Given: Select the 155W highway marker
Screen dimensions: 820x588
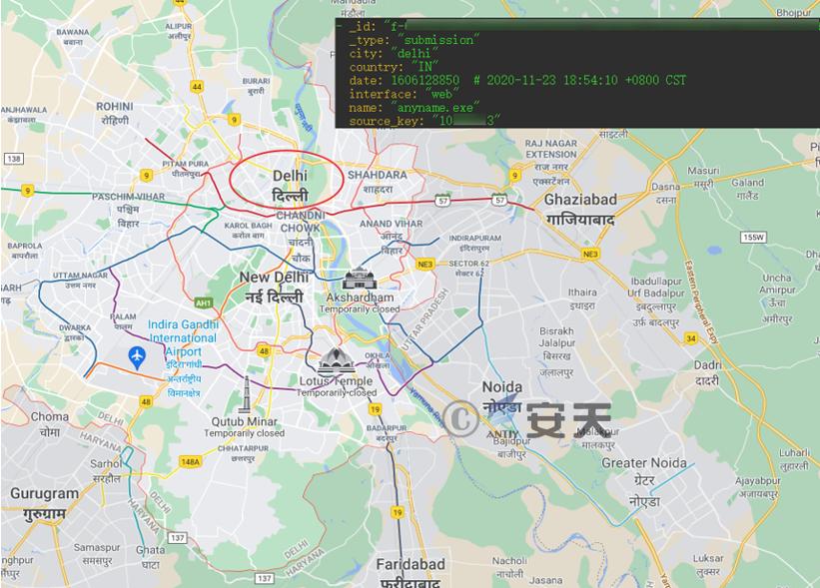Looking at the screenshot, I should [x=753, y=238].
